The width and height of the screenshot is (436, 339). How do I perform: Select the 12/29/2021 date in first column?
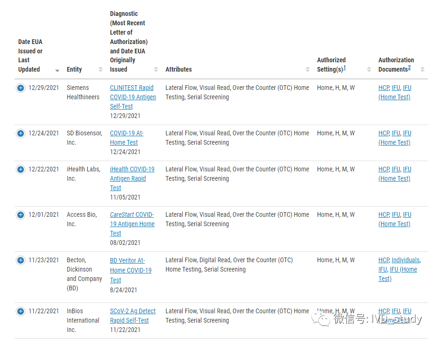(44, 88)
